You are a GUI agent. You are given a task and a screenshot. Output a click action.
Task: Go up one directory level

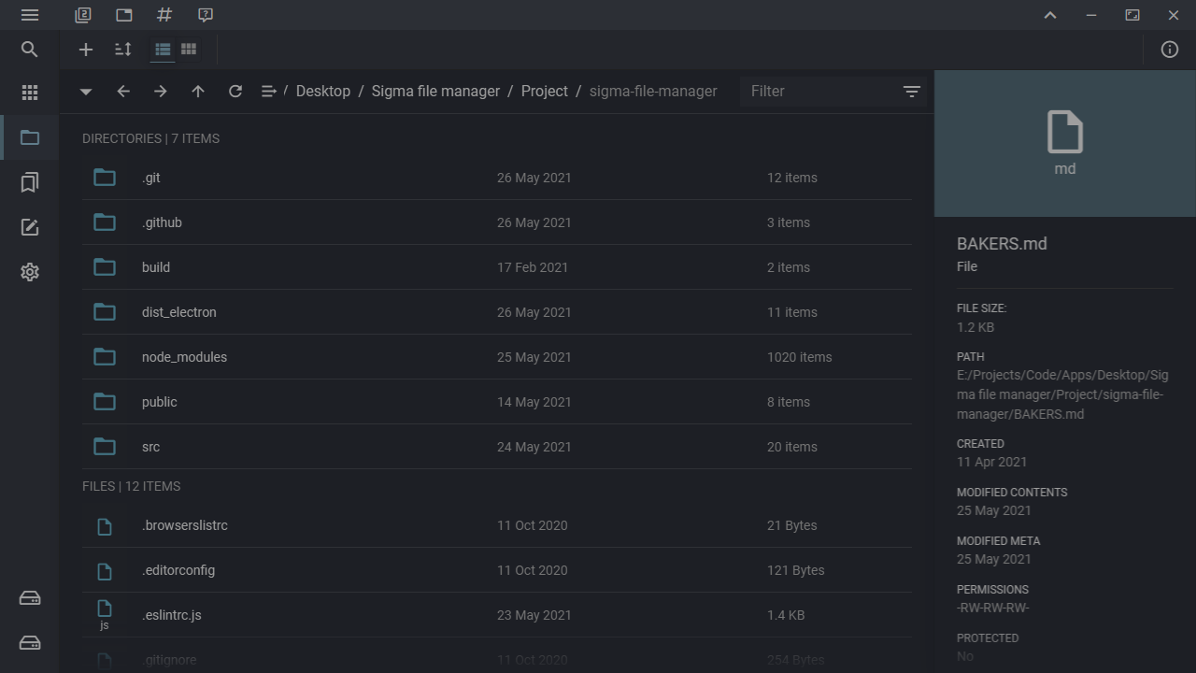coord(198,91)
